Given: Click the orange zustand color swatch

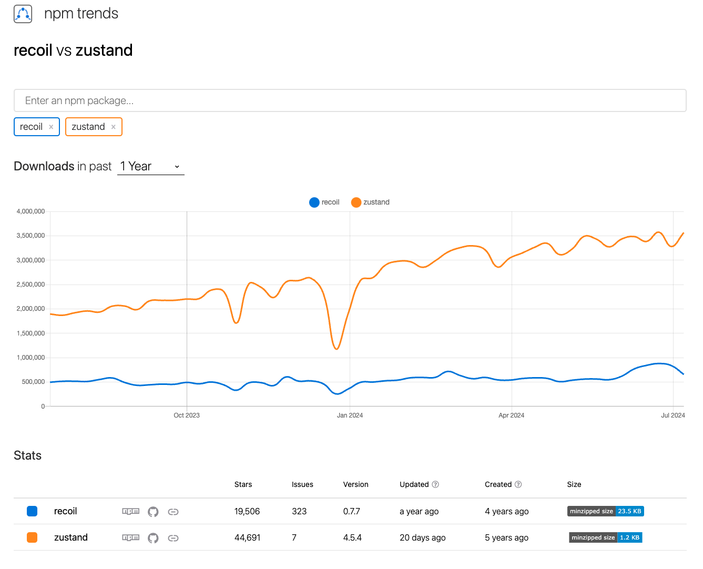Looking at the screenshot, I should 32,537.
